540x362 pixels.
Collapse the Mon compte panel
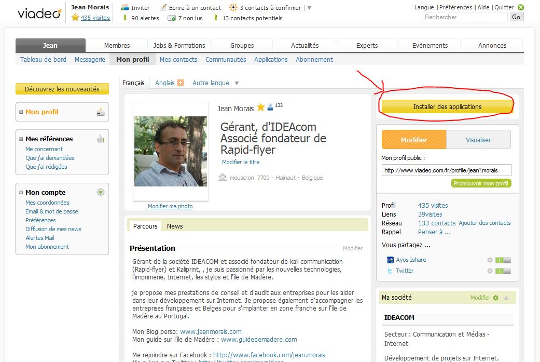(21, 192)
